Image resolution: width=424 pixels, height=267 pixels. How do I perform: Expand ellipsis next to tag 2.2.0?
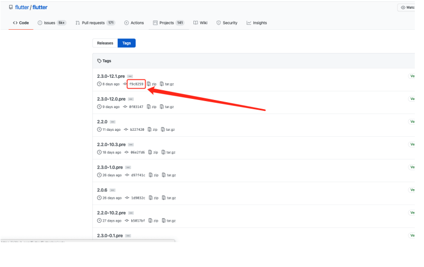pos(112,122)
